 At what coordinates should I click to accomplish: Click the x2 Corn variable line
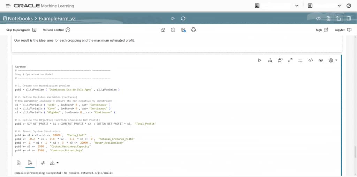click(63, 109)
